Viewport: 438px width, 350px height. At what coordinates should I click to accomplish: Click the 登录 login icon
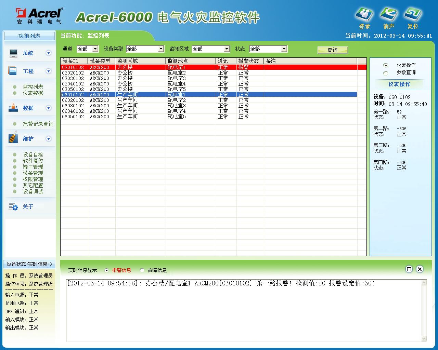coord(364,15)
